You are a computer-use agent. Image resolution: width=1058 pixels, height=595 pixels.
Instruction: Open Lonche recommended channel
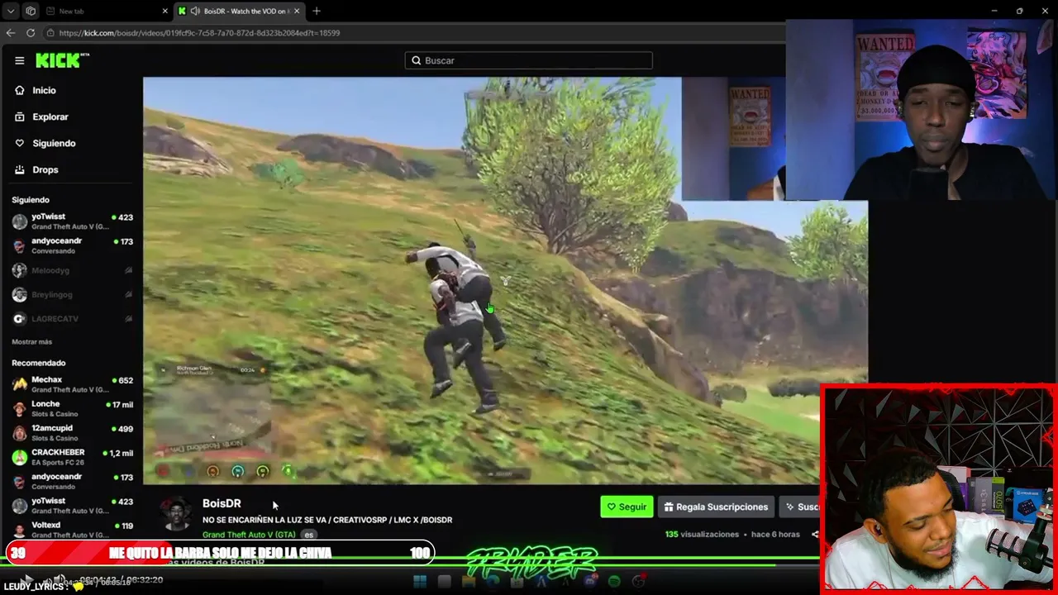point(72,408)
